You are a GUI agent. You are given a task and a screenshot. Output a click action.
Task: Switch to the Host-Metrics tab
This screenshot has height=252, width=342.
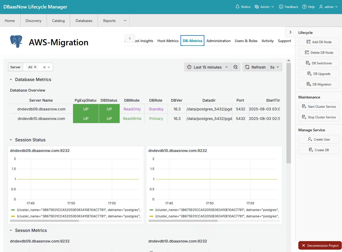pos(168,41)
